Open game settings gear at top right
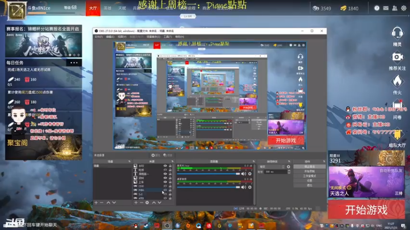 pyautogui.click(x=404, y=8)
